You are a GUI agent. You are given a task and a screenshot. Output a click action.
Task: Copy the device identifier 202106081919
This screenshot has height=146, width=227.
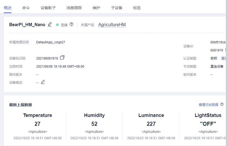(62, 58)
